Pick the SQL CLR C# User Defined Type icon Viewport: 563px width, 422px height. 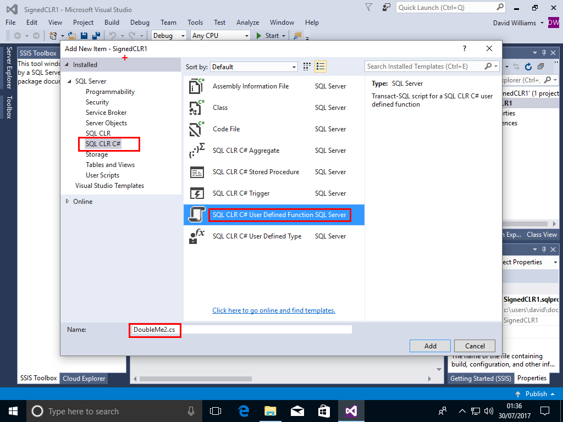coord(197,236)
